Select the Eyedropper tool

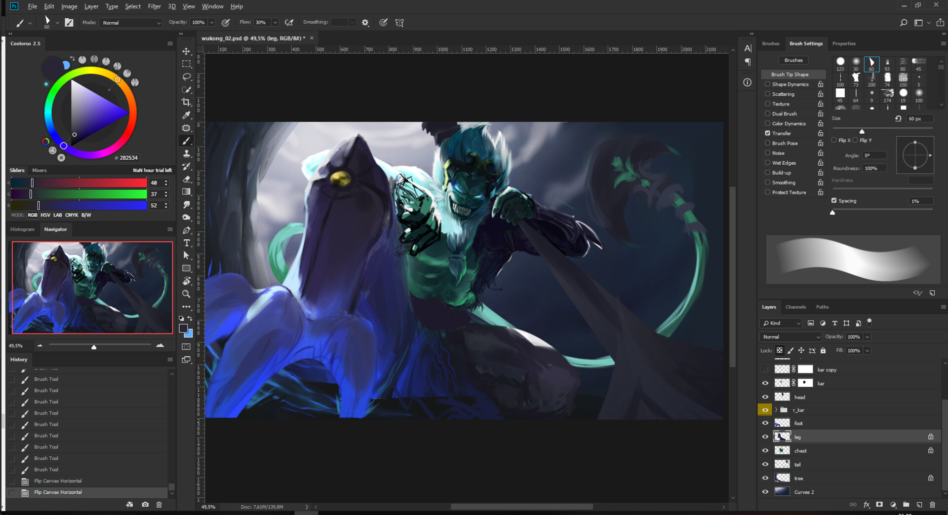point(186,115)
